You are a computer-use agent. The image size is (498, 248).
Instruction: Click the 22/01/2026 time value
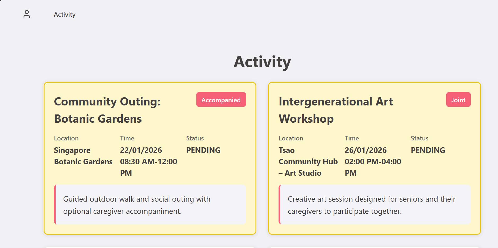[141, 150]
